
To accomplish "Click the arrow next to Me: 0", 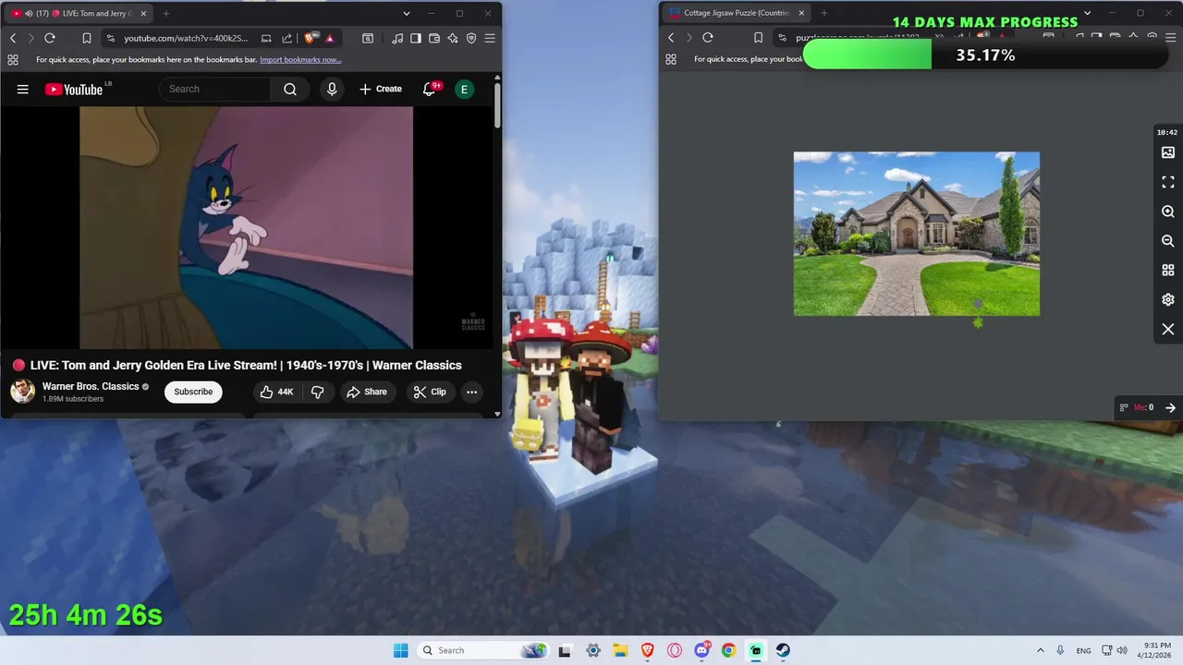I will (x=1170, y=407).
